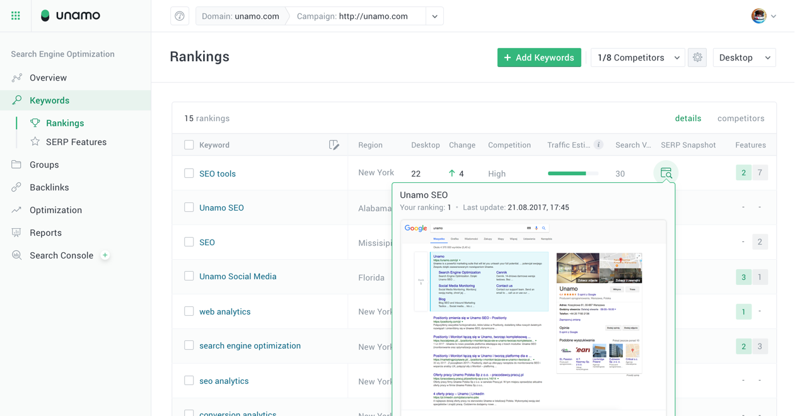Click the Traffic Estimation info icon
The width and height of the screenshot is (797, 416).
tap(598, 145)
